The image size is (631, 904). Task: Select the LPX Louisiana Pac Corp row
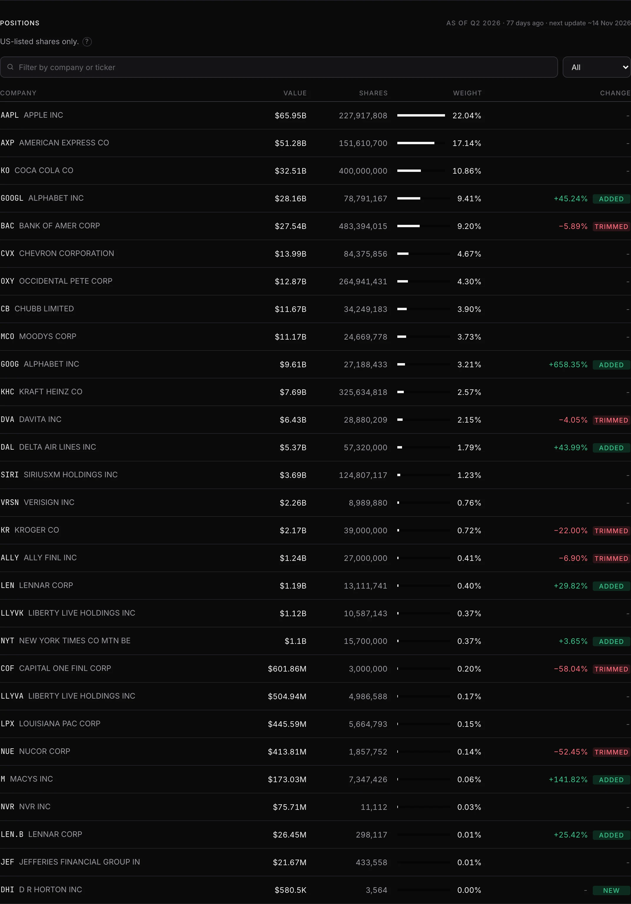click(x=315, y=724)
